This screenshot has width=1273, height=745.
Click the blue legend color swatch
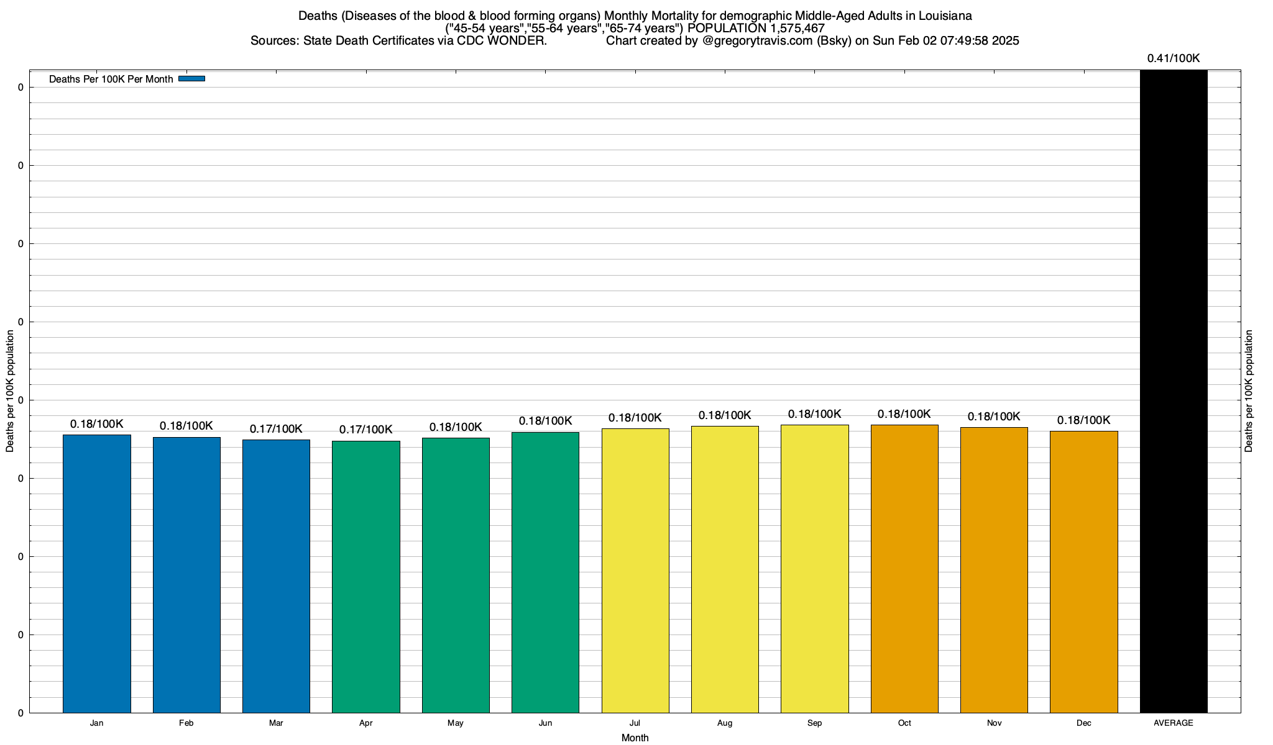click(191, 79)
